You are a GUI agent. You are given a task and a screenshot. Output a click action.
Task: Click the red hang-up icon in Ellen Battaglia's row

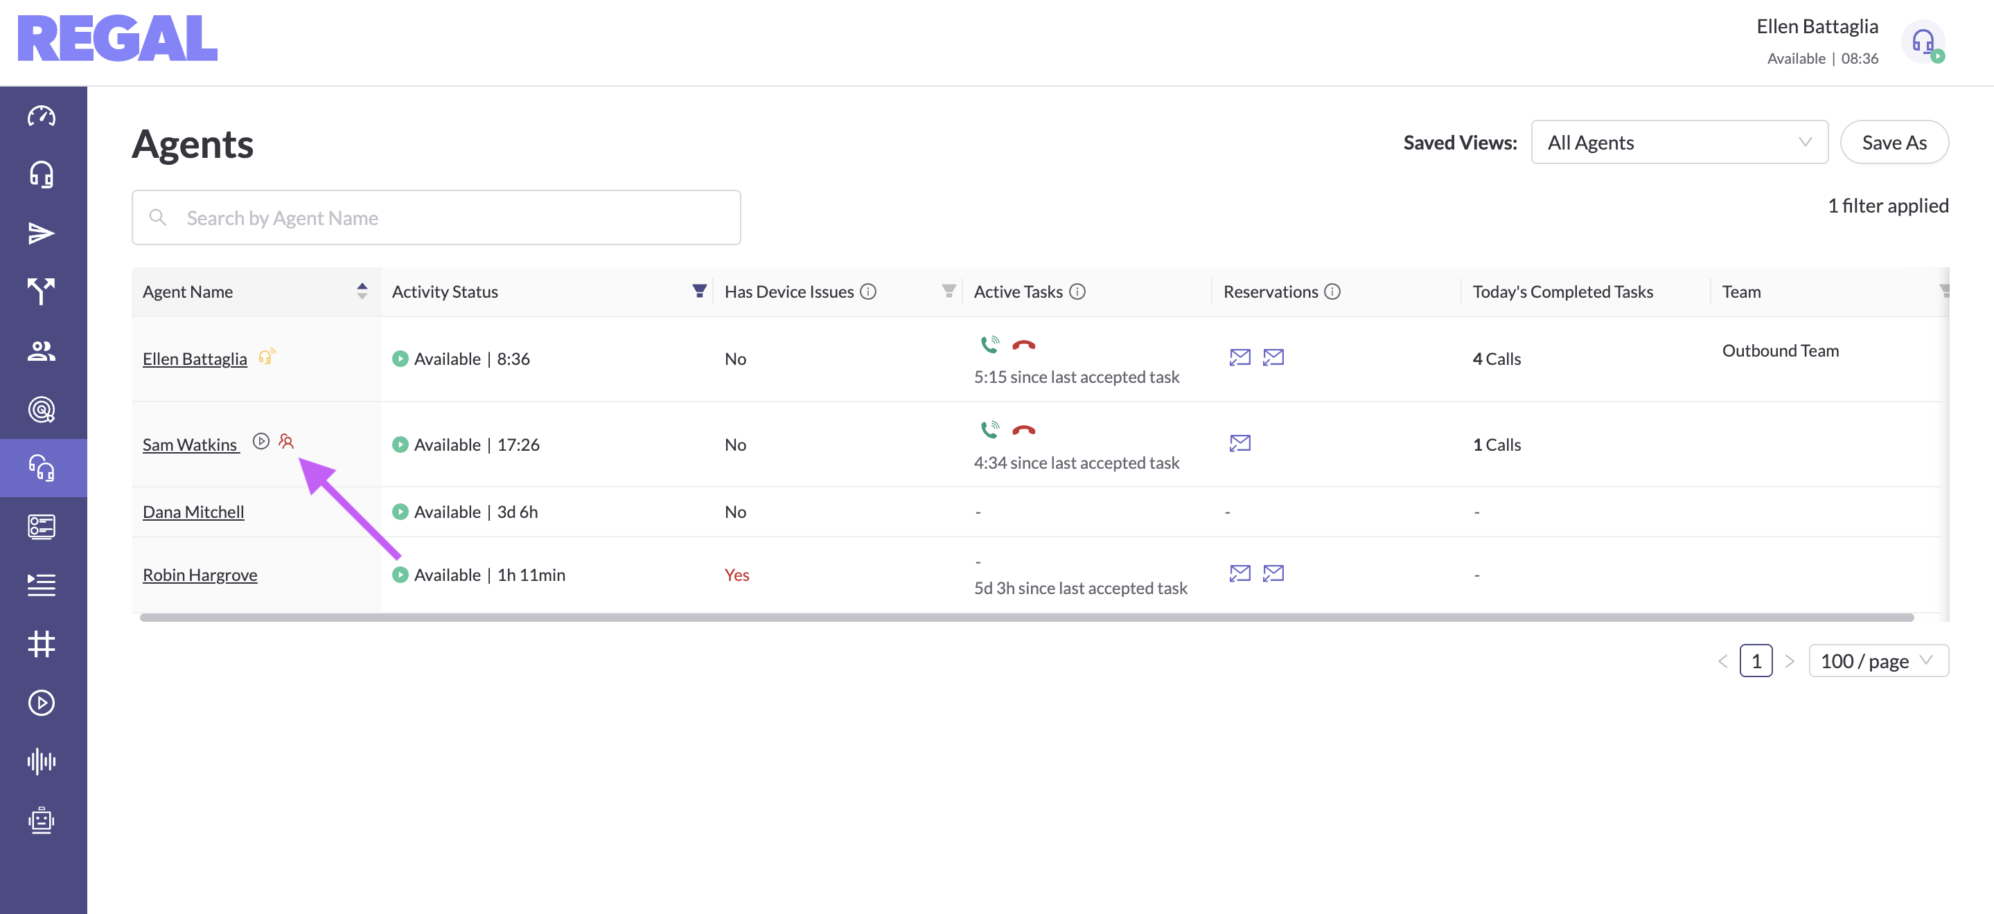[x=1023, y=345]
